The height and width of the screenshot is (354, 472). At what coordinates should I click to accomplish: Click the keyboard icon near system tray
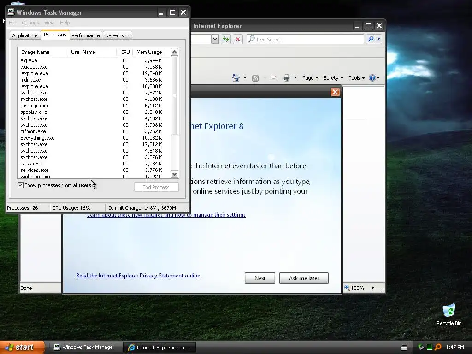tap(404, 348)
